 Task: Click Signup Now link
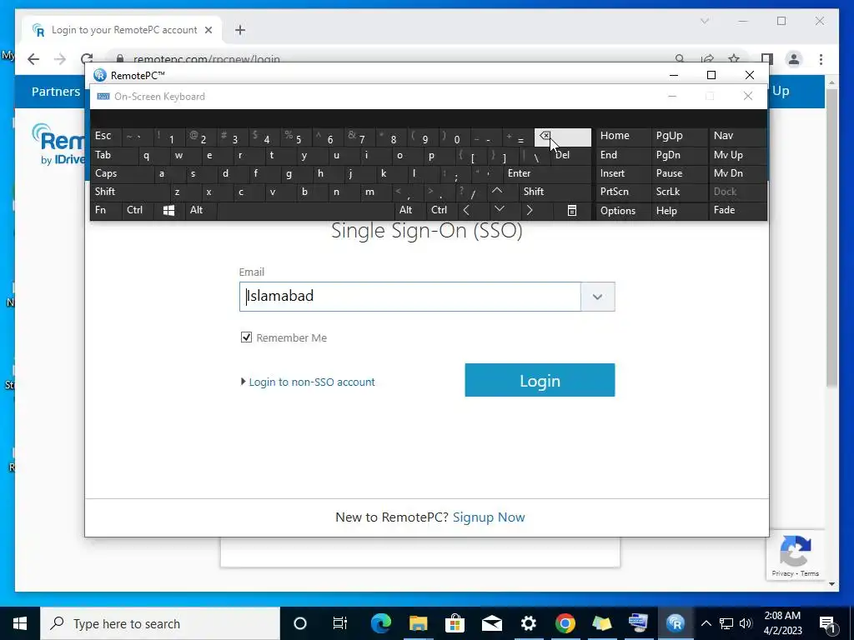[x=489, y=517]
